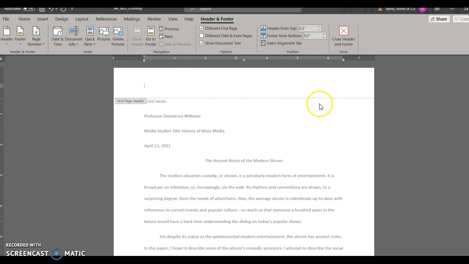Click Insert Alignment Tab

point(281,43)
